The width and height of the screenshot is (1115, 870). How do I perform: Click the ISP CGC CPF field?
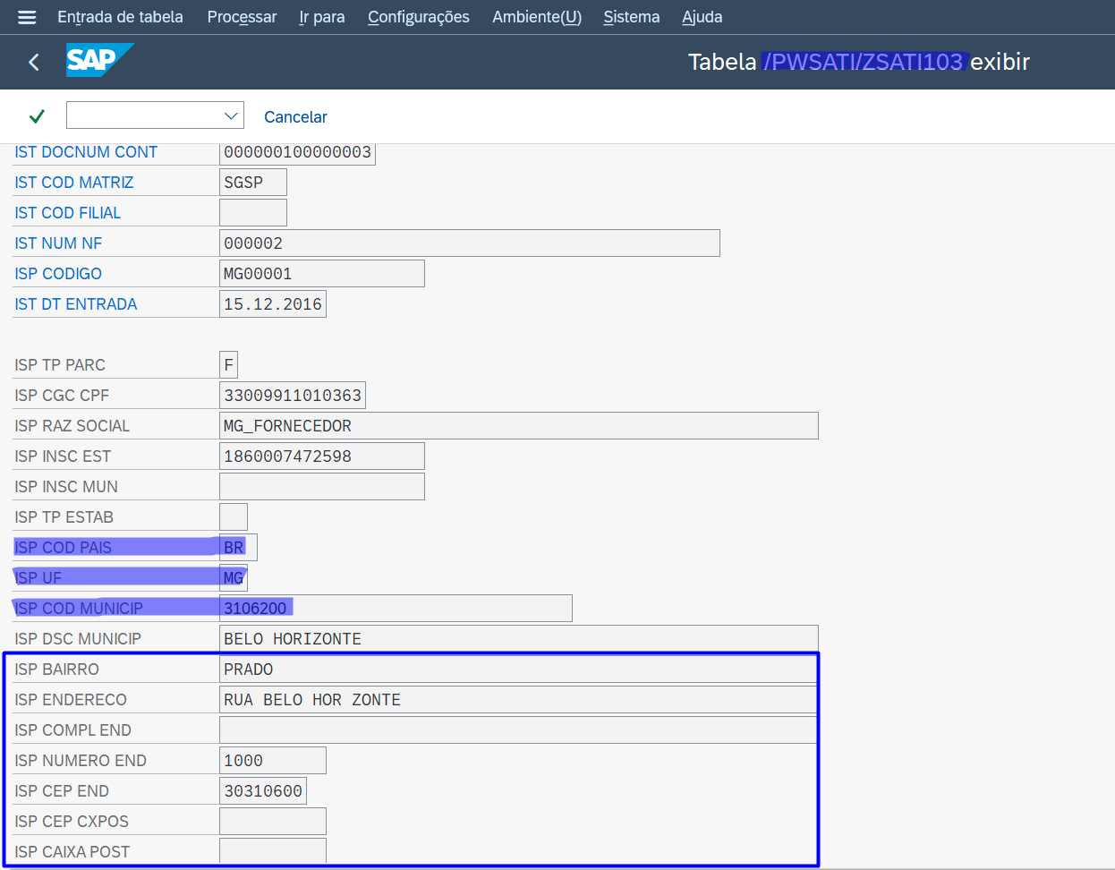(x=292, y=396)
